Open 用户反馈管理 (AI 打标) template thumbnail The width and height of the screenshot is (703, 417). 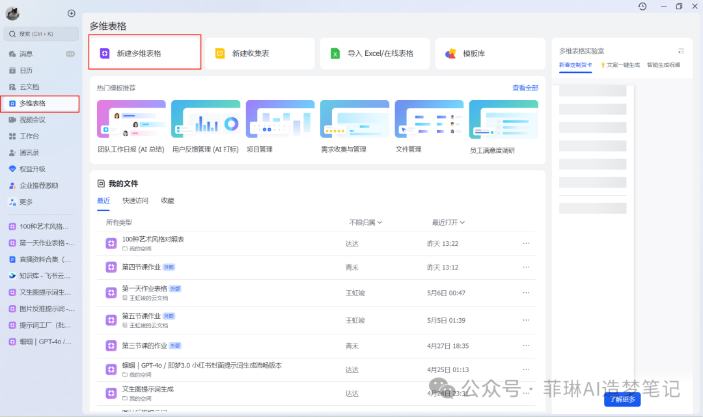[206, 119]
